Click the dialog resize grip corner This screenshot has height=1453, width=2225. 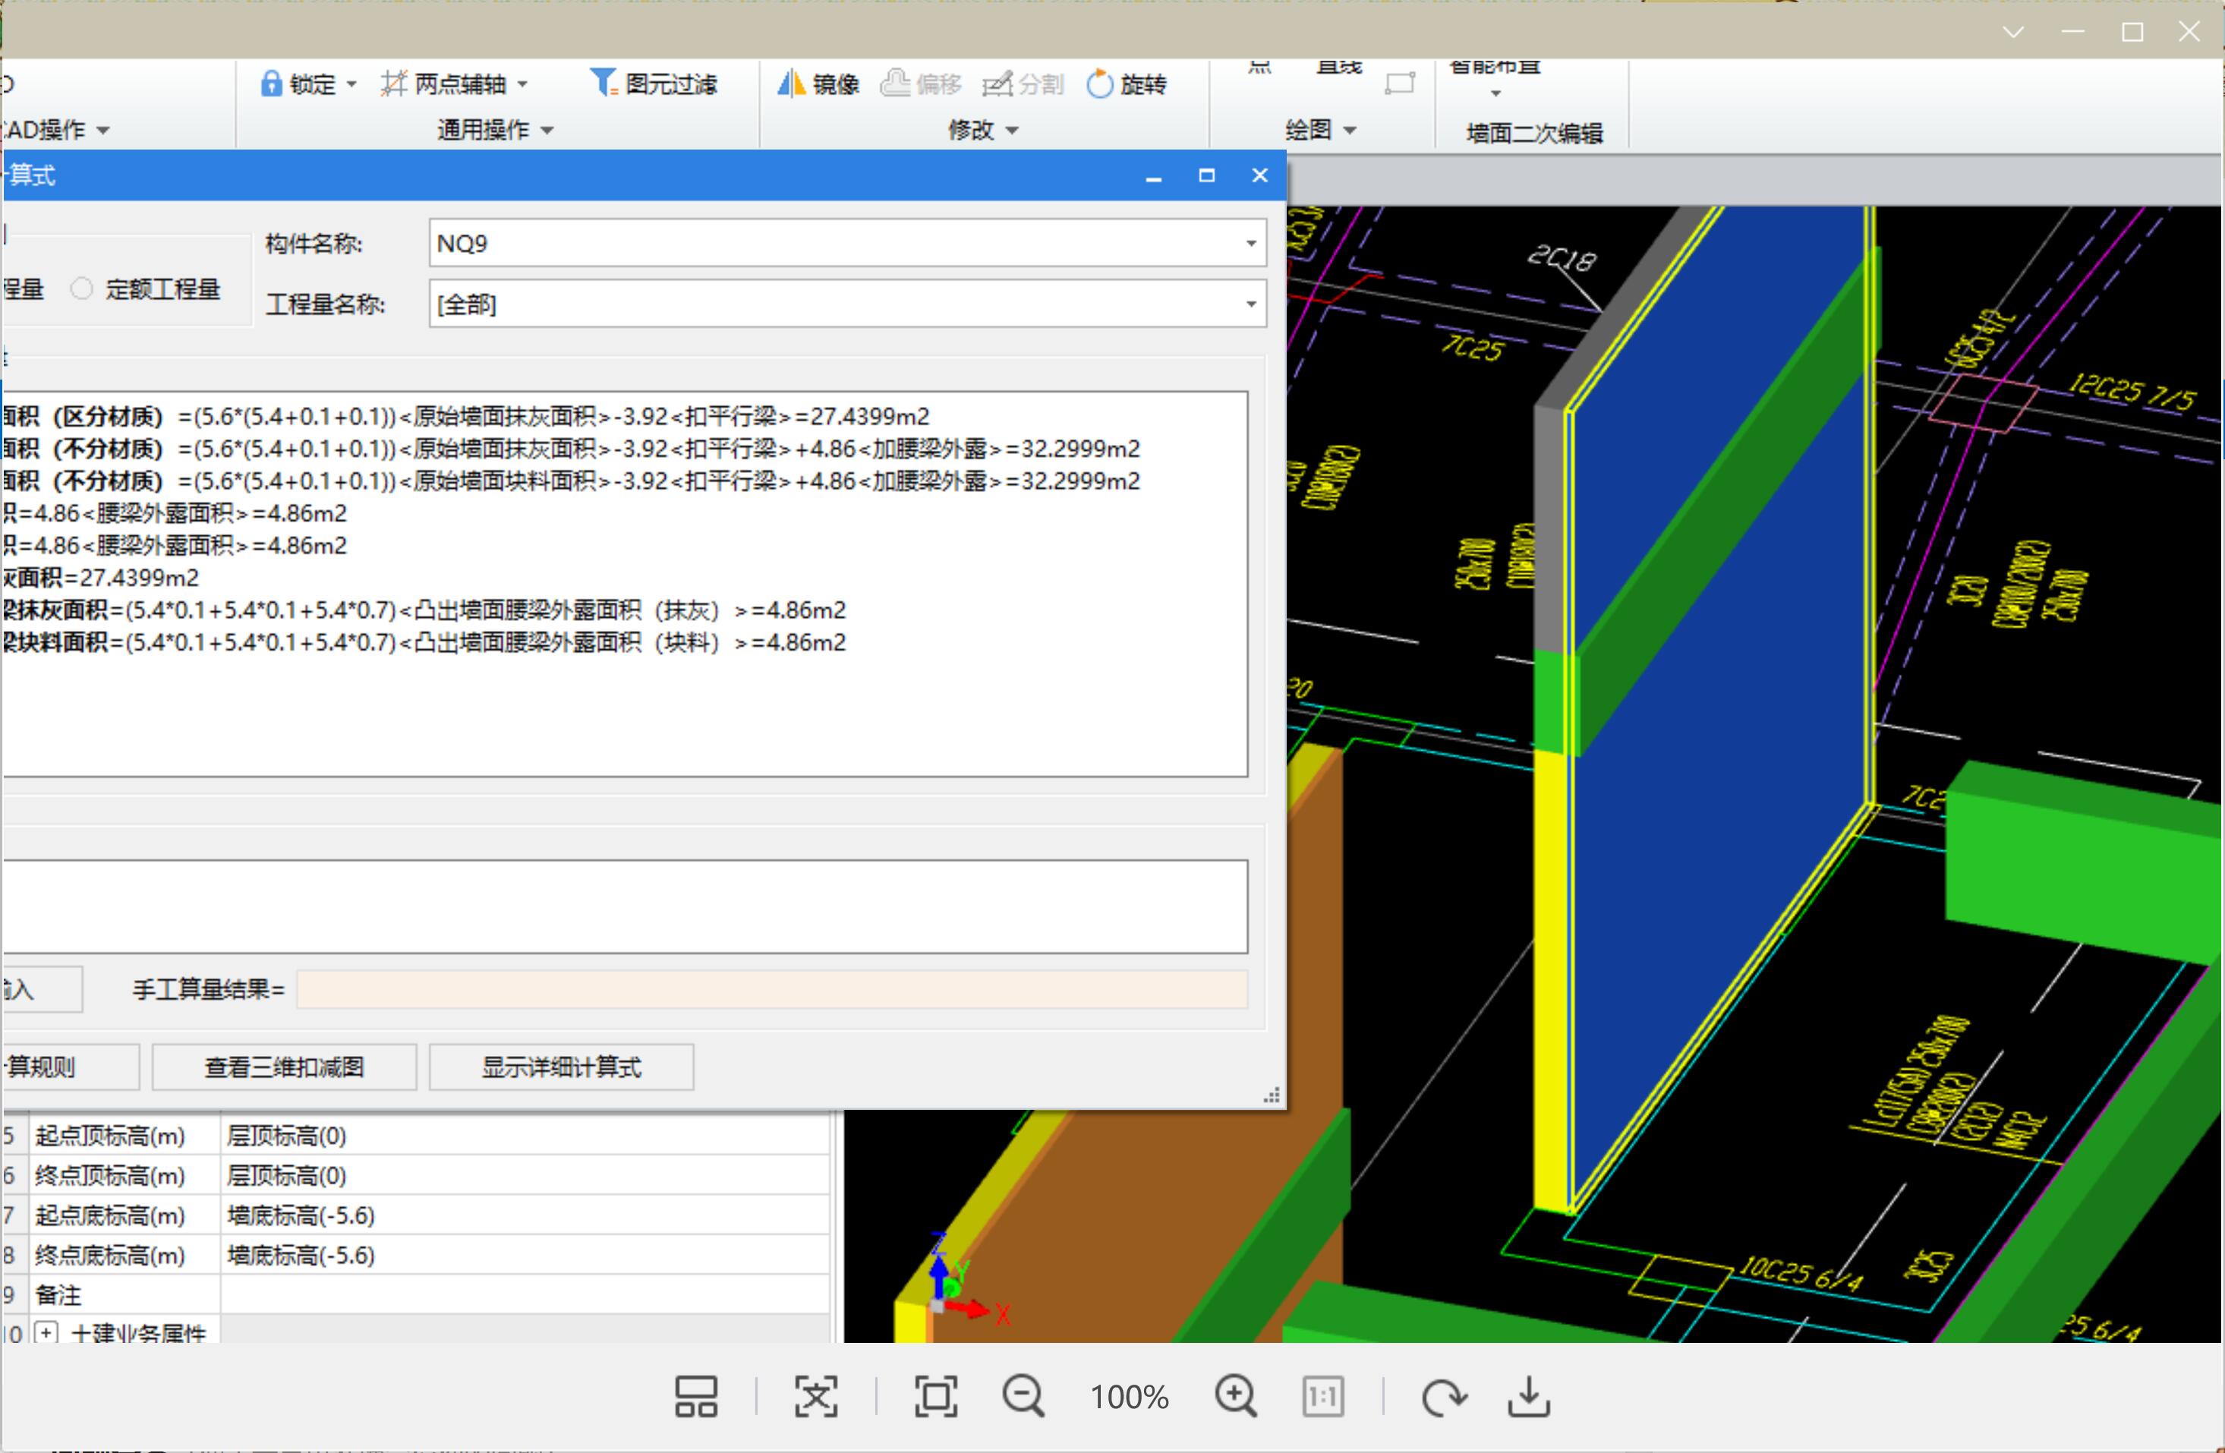tap(1272, 1096)
